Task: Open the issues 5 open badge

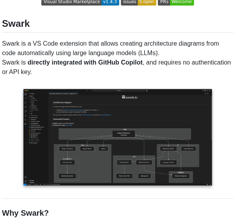Action: pyautogui.click(x=139, y=2)
